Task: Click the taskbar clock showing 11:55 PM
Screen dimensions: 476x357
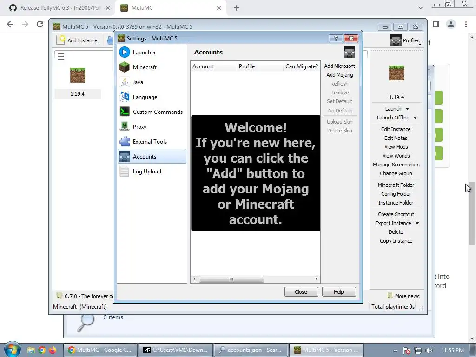Action: point(452,350)
